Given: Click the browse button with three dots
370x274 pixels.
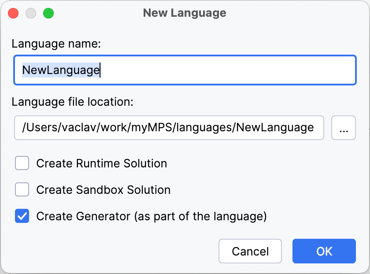Looking at the screenshot, I should pyautogui.click(x=343, y=128).
